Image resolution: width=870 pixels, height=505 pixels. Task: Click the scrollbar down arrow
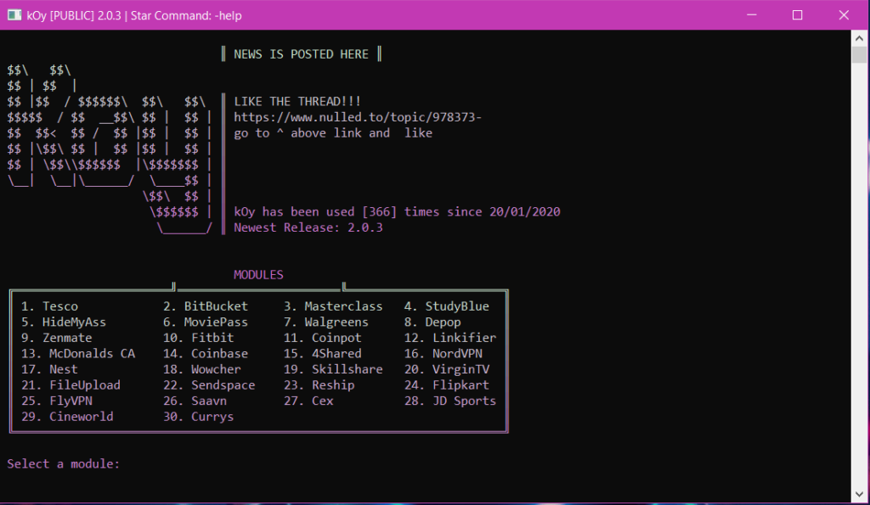click(859, 495)
